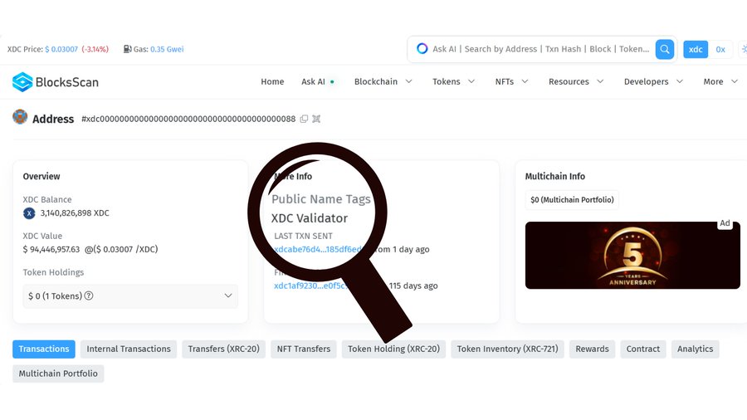747x420 pixels.
Task: Go to Home in navigation
Action: point(272,81)
